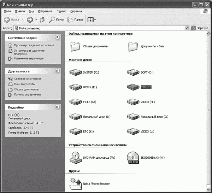Click the Поиск search toolbar button
Viewport: 212px width, 193px height.
56,19
